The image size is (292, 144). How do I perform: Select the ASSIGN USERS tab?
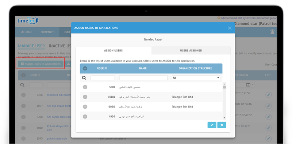pos(114,50)
